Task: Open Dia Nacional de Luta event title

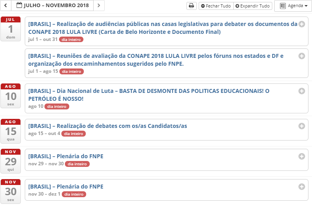Action: coord(149,95)
